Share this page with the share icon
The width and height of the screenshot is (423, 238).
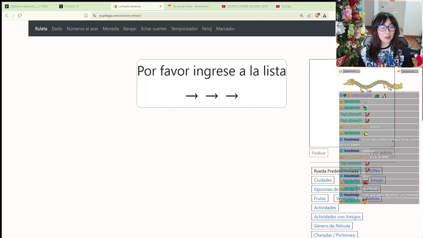point(309,16)
